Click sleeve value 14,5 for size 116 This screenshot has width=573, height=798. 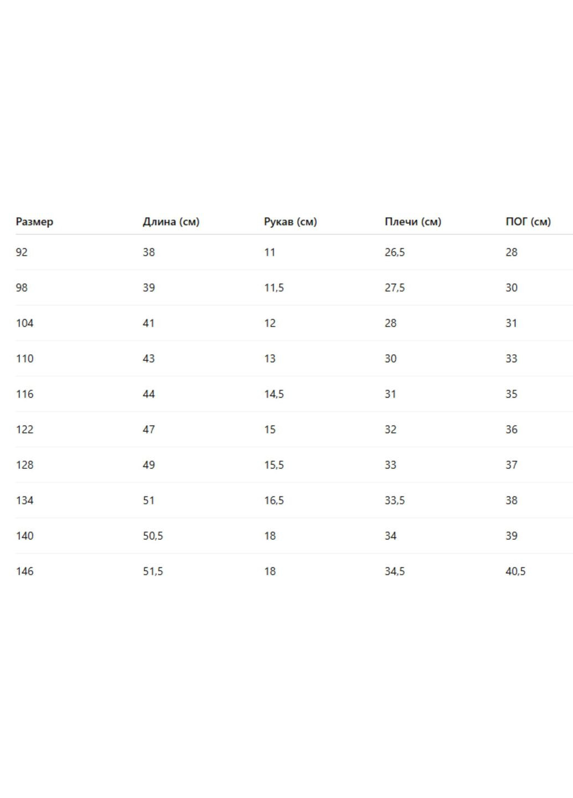(x=273, y=394)
